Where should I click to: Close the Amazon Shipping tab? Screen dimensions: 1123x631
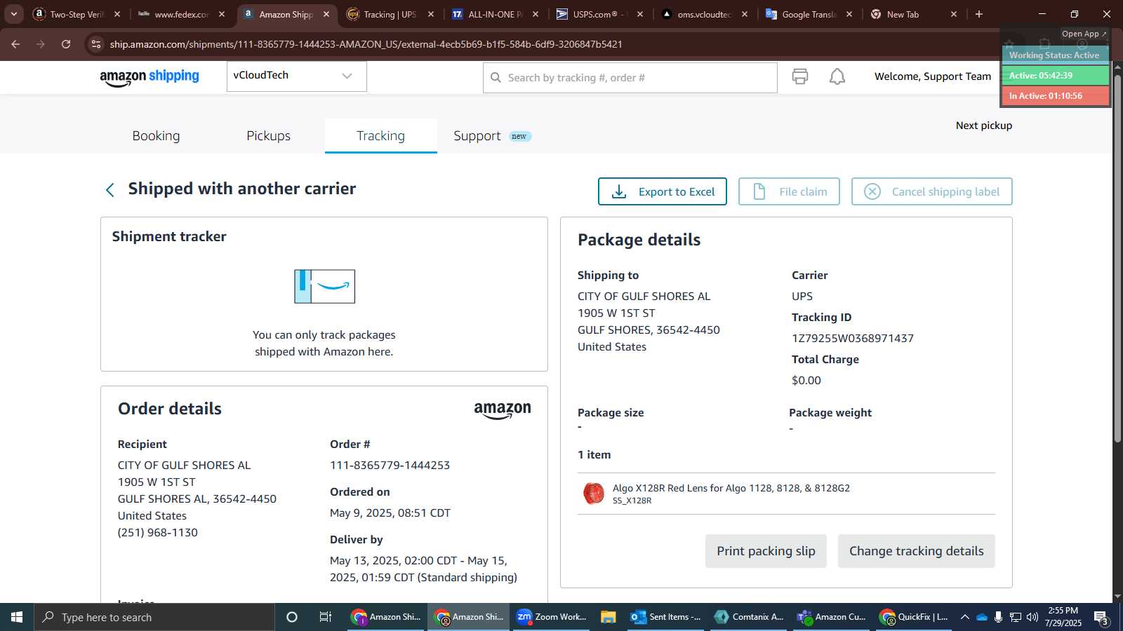(326, 14)
